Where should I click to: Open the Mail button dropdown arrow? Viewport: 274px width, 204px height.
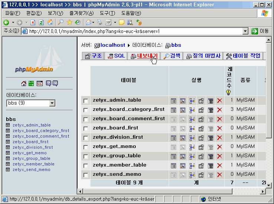93,22
